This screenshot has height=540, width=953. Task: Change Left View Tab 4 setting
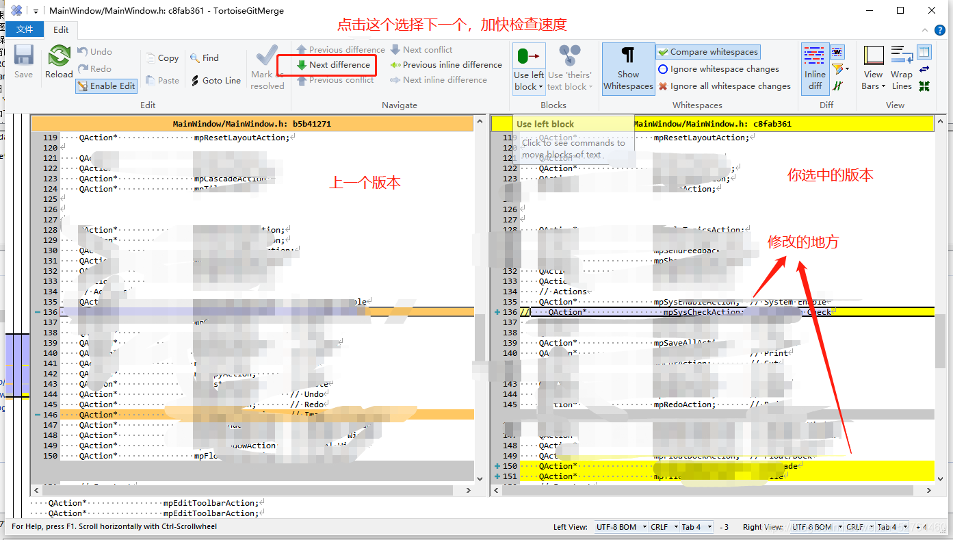pos(696,527)
